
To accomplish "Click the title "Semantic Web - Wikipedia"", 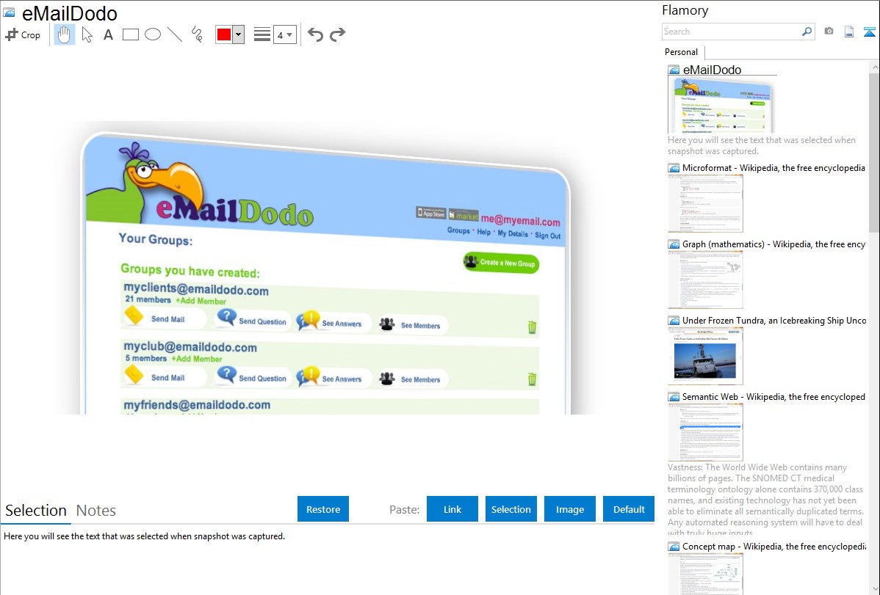I will pos(774,396).
